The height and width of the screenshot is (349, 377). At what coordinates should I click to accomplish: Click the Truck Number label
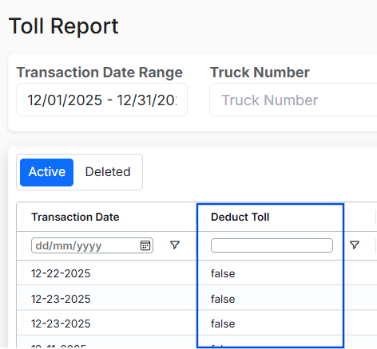tap(260, 73)
